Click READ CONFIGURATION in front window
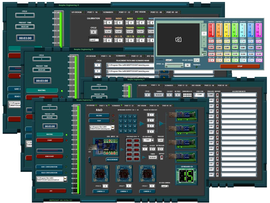270x203 pixels. pyautogui.click(x=49, y=173)
